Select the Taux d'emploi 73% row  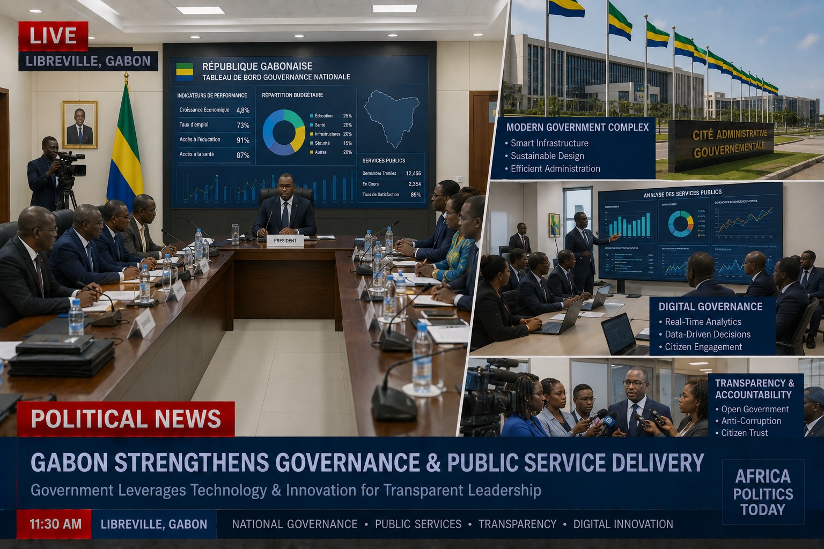[x=214, y=125]
